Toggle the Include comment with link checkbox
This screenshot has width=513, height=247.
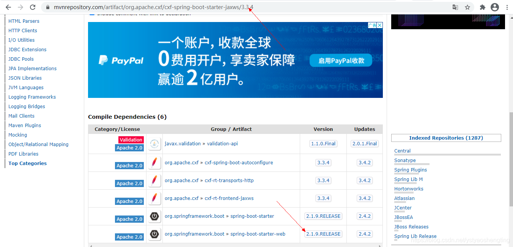point(91,13)
